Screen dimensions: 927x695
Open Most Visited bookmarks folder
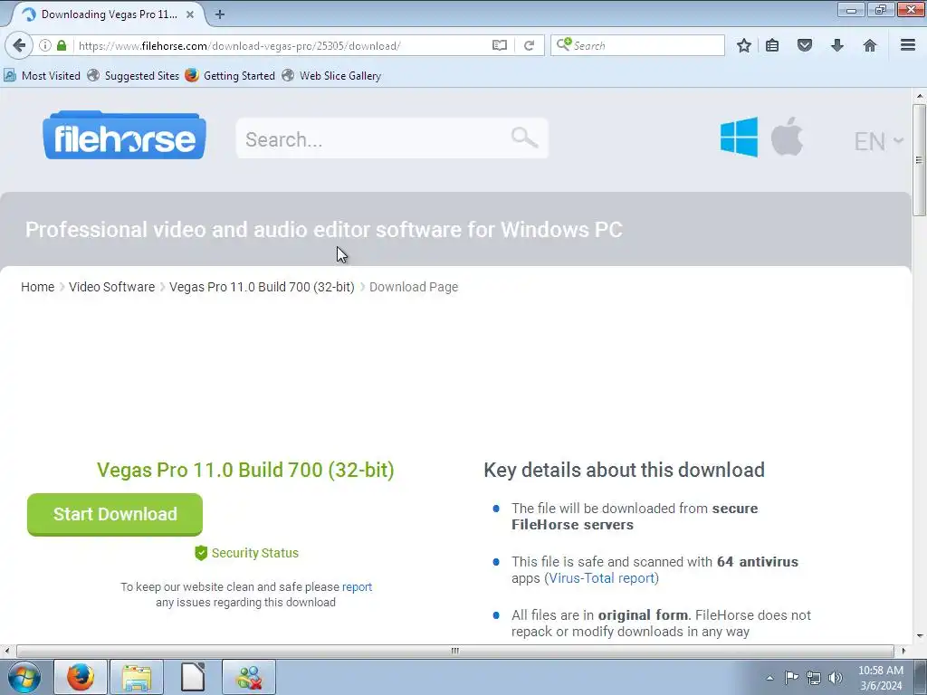(x=42, y=76)
